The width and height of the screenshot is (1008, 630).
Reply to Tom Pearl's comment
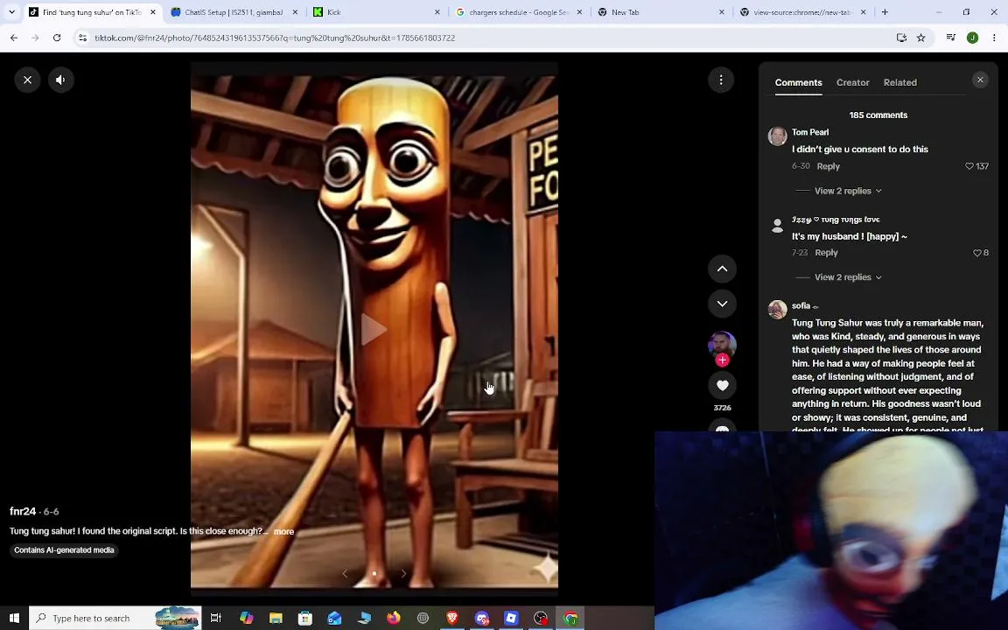coord(828,166)
